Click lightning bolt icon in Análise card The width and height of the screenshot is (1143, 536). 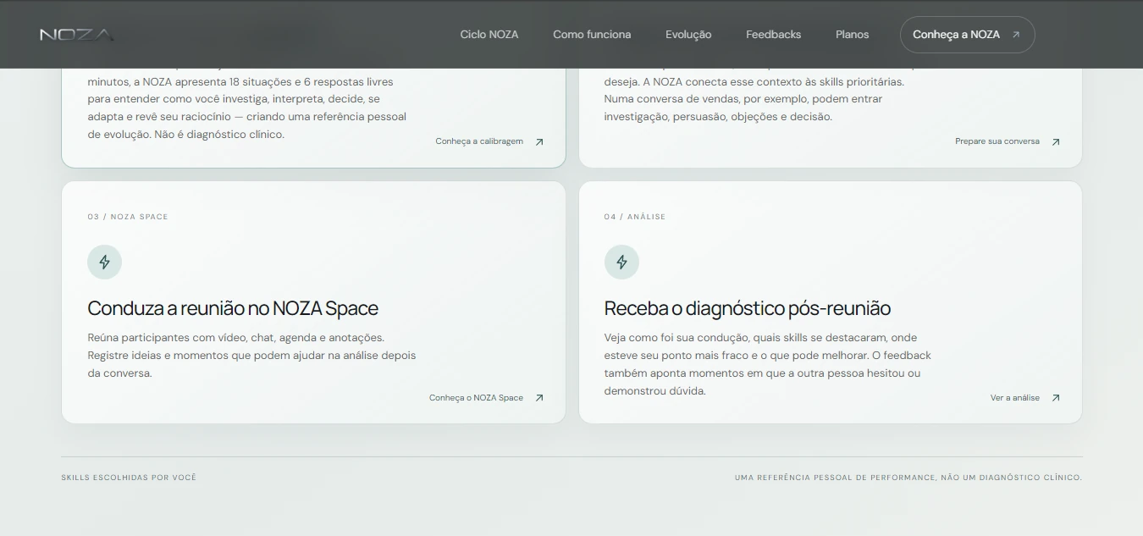pyautogui.click(x=621, y=262)
